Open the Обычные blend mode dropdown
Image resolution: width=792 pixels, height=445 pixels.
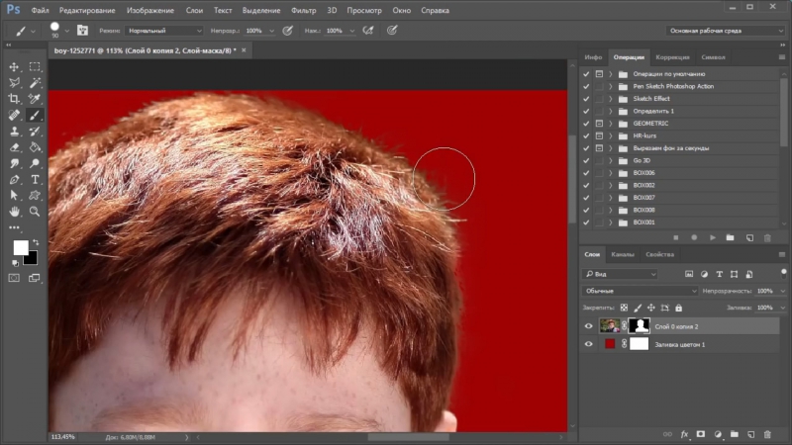[x=639, y=292]
